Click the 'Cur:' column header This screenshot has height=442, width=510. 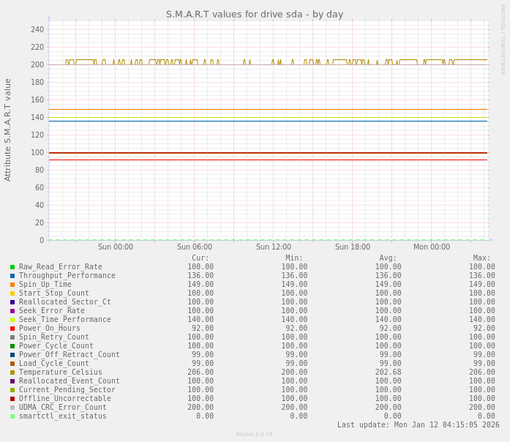(x=200, y=258)
